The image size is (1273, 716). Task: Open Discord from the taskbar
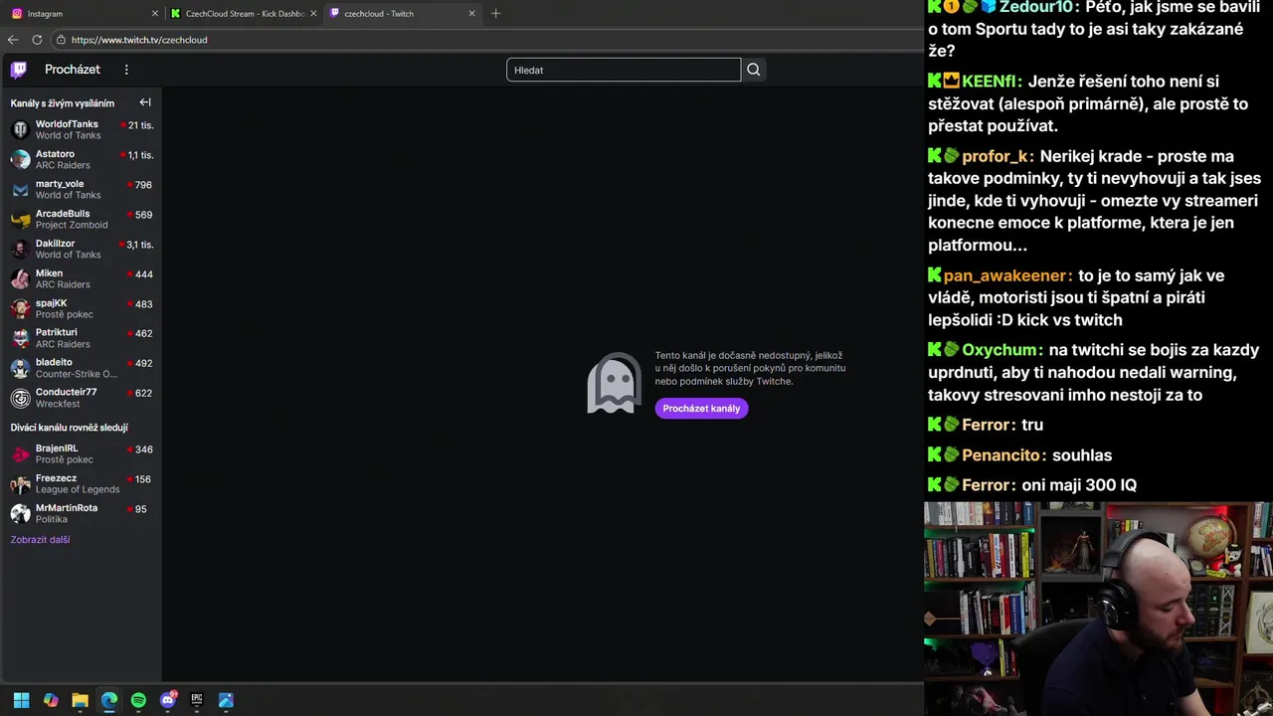[168, 700]
